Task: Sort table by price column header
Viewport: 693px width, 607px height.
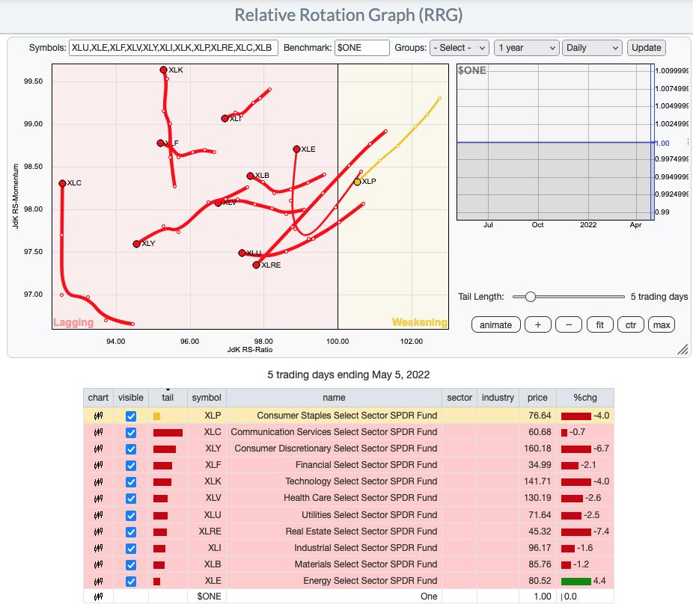Action: tap(537, 398)
